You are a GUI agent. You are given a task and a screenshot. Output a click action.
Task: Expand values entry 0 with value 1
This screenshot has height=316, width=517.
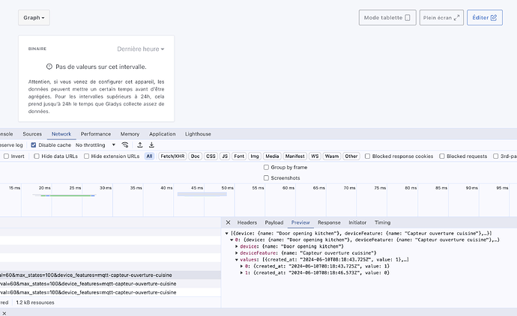[242, 267]
